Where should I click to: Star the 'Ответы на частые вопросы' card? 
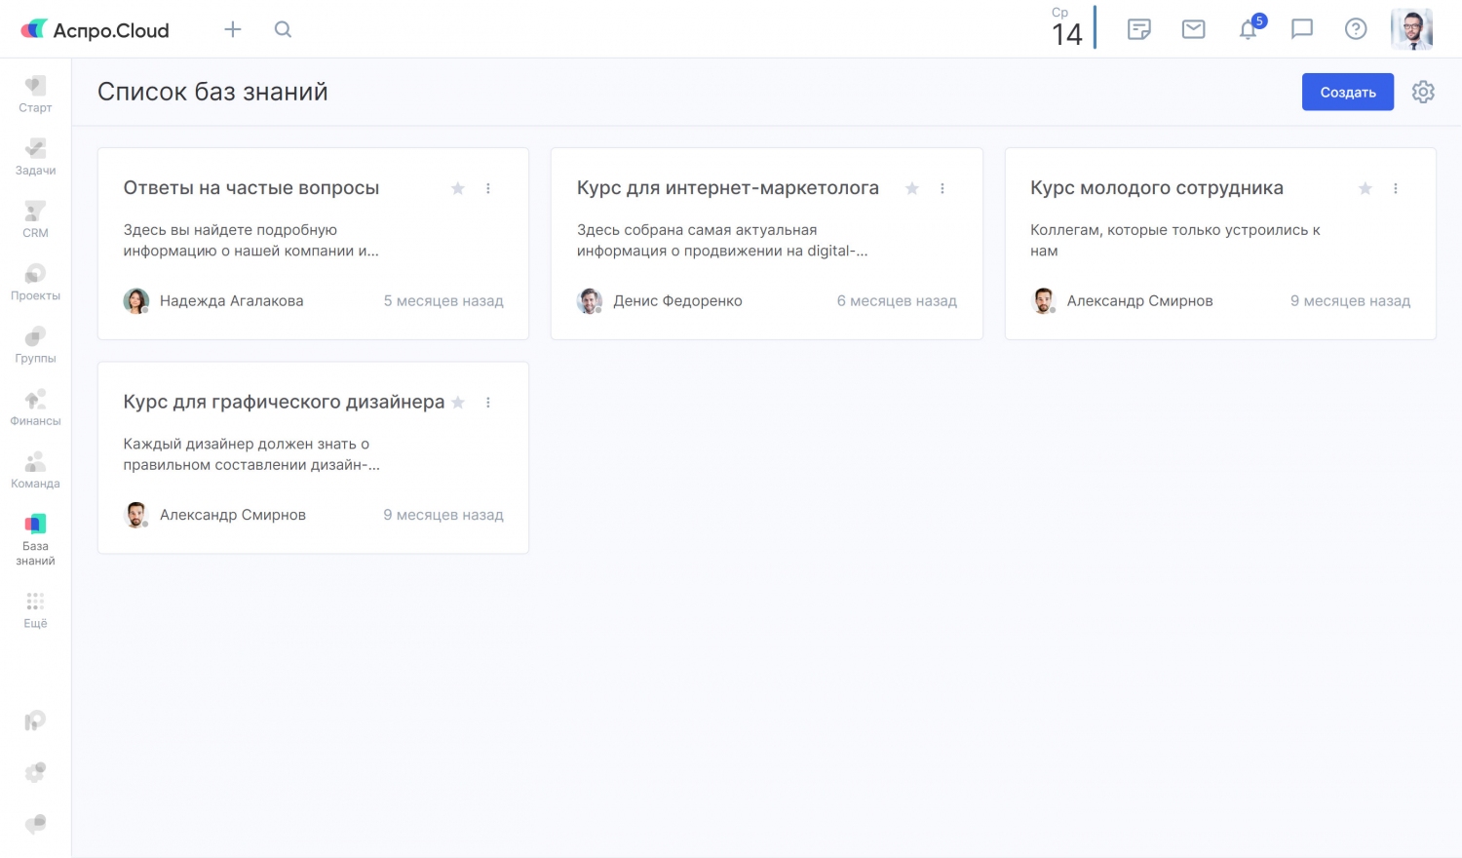point(458,188)
